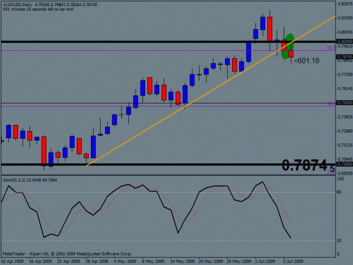Click the 0.76145 price axis label
The height and width of the screenshot is (265, 353).
(x=345, y=89)
